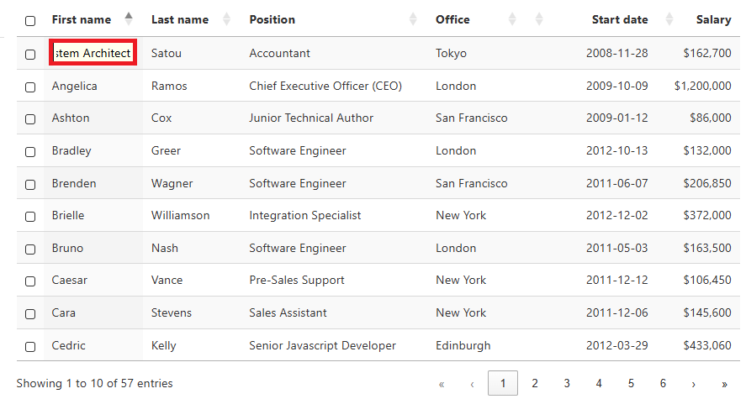Screen dimensions: 746x399
Task: Open page 2 of the table
Action: point(535,384)
